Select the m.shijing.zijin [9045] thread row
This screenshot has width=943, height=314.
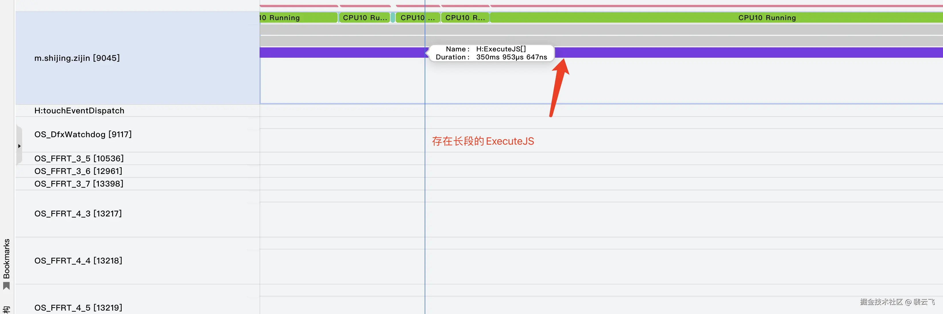pyautogui.click(x=77, y=58)
